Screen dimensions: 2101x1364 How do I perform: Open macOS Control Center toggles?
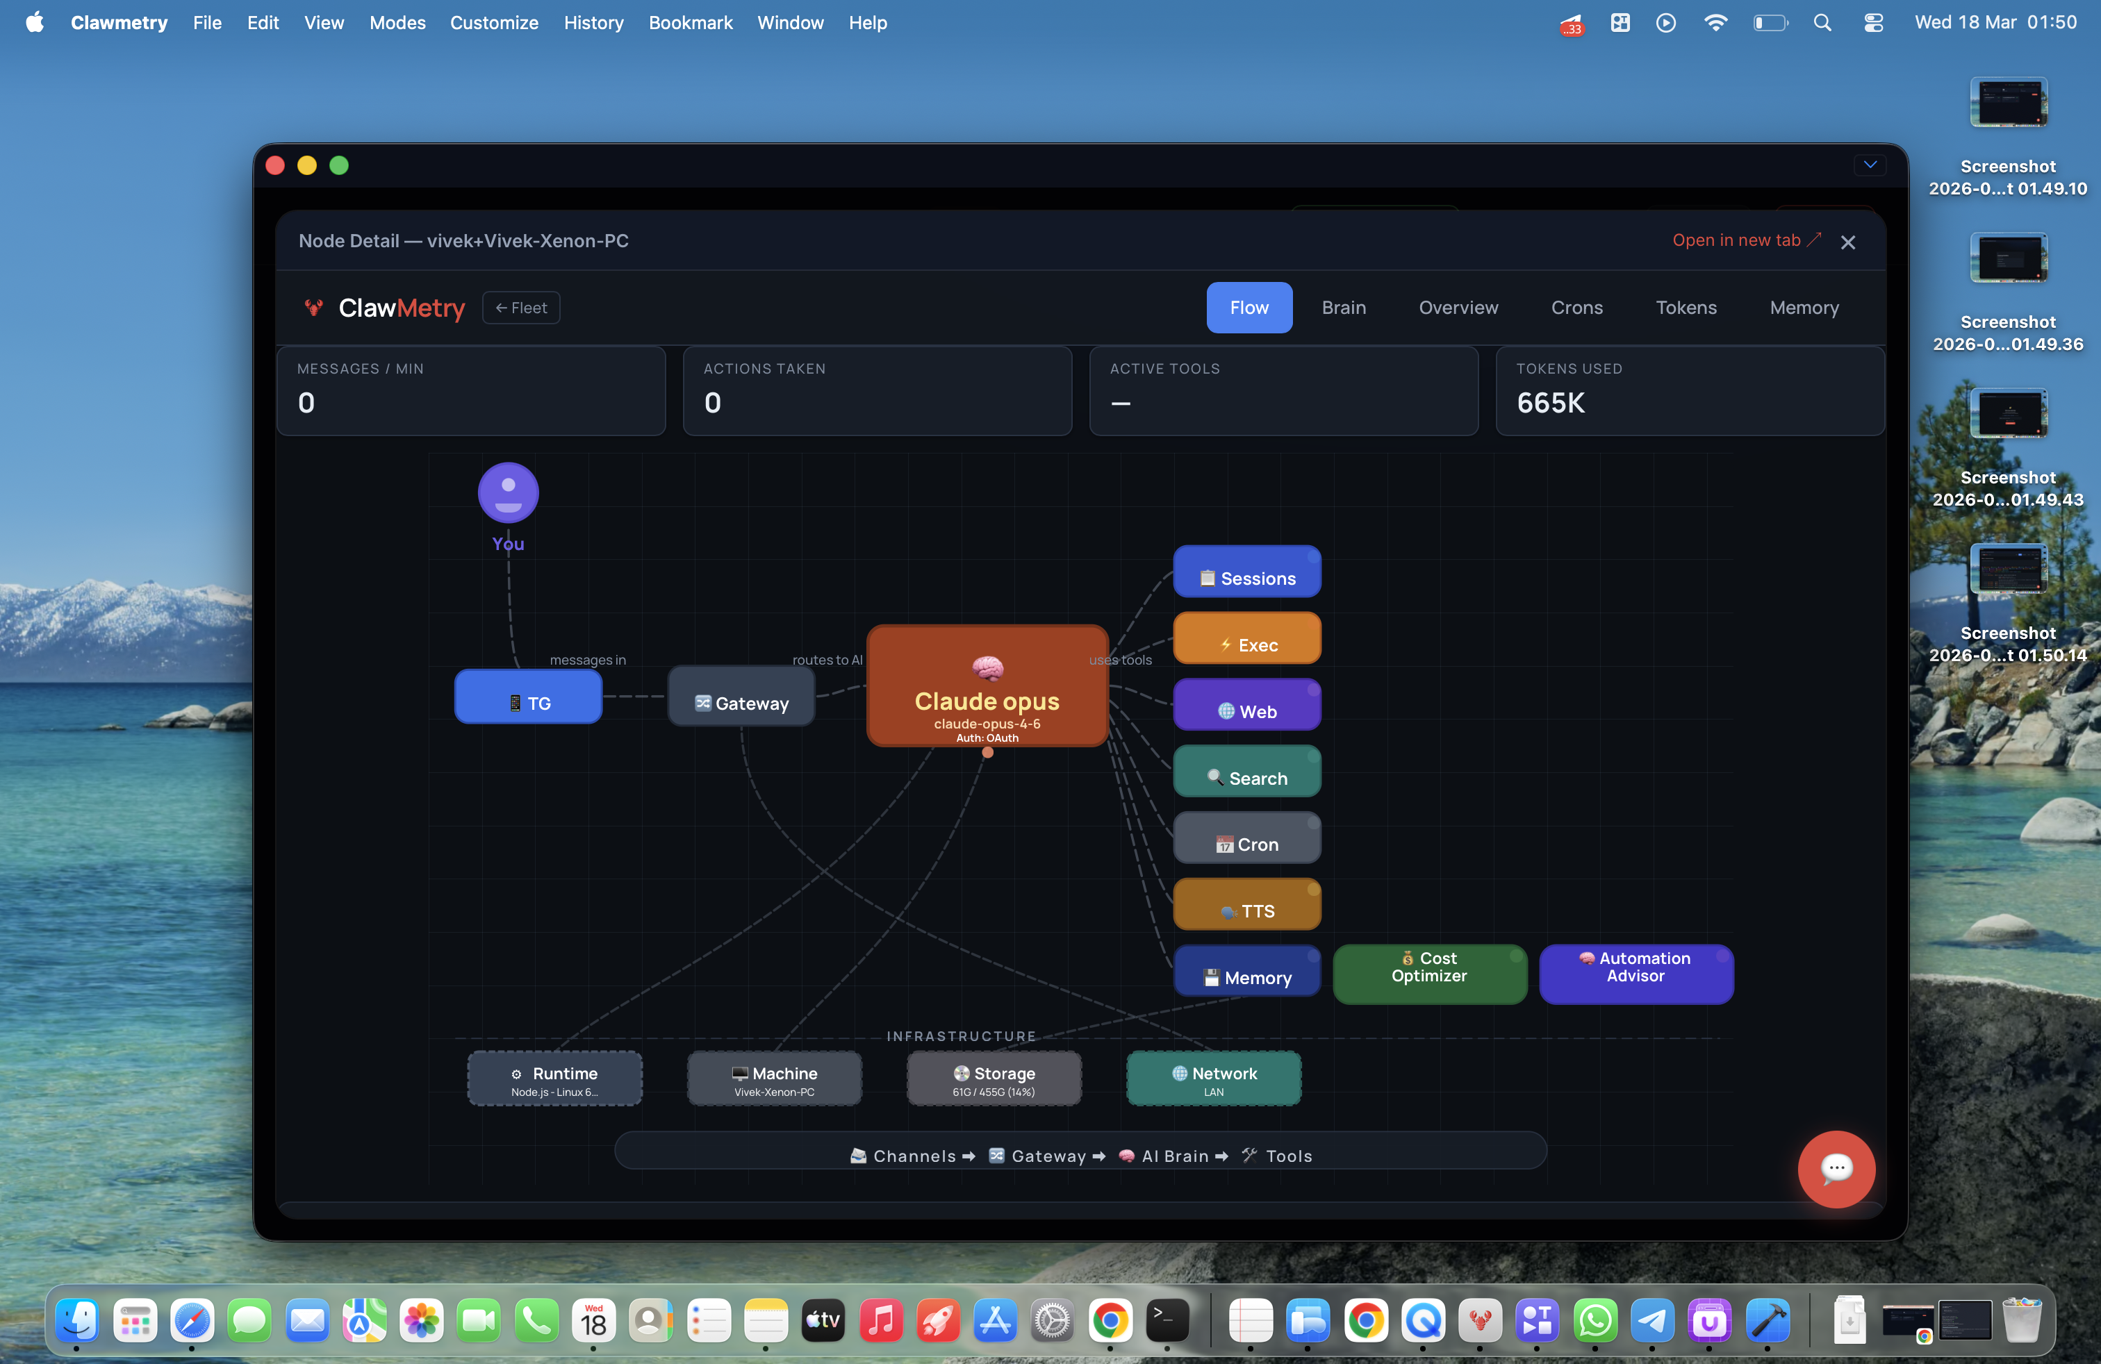pos(1872,23)
